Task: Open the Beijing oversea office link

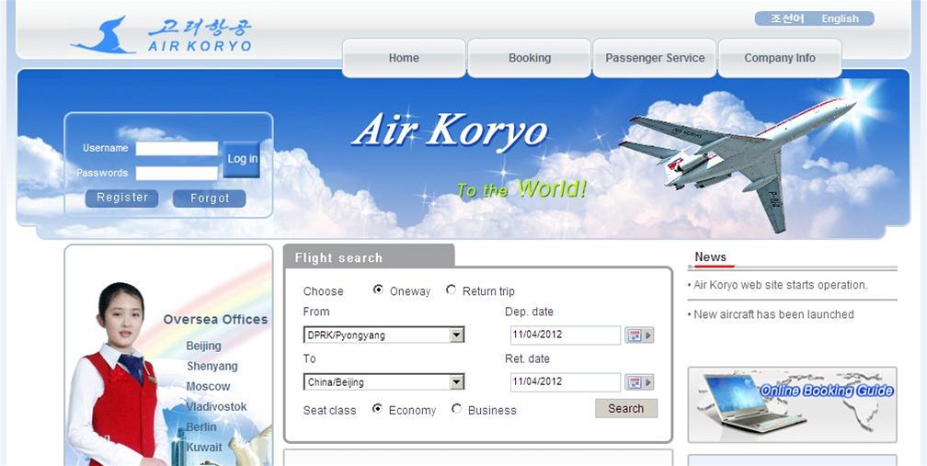Action: (x=203, y=347)
